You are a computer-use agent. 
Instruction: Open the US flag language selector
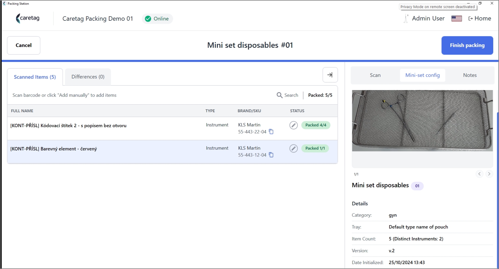point(457,19)
